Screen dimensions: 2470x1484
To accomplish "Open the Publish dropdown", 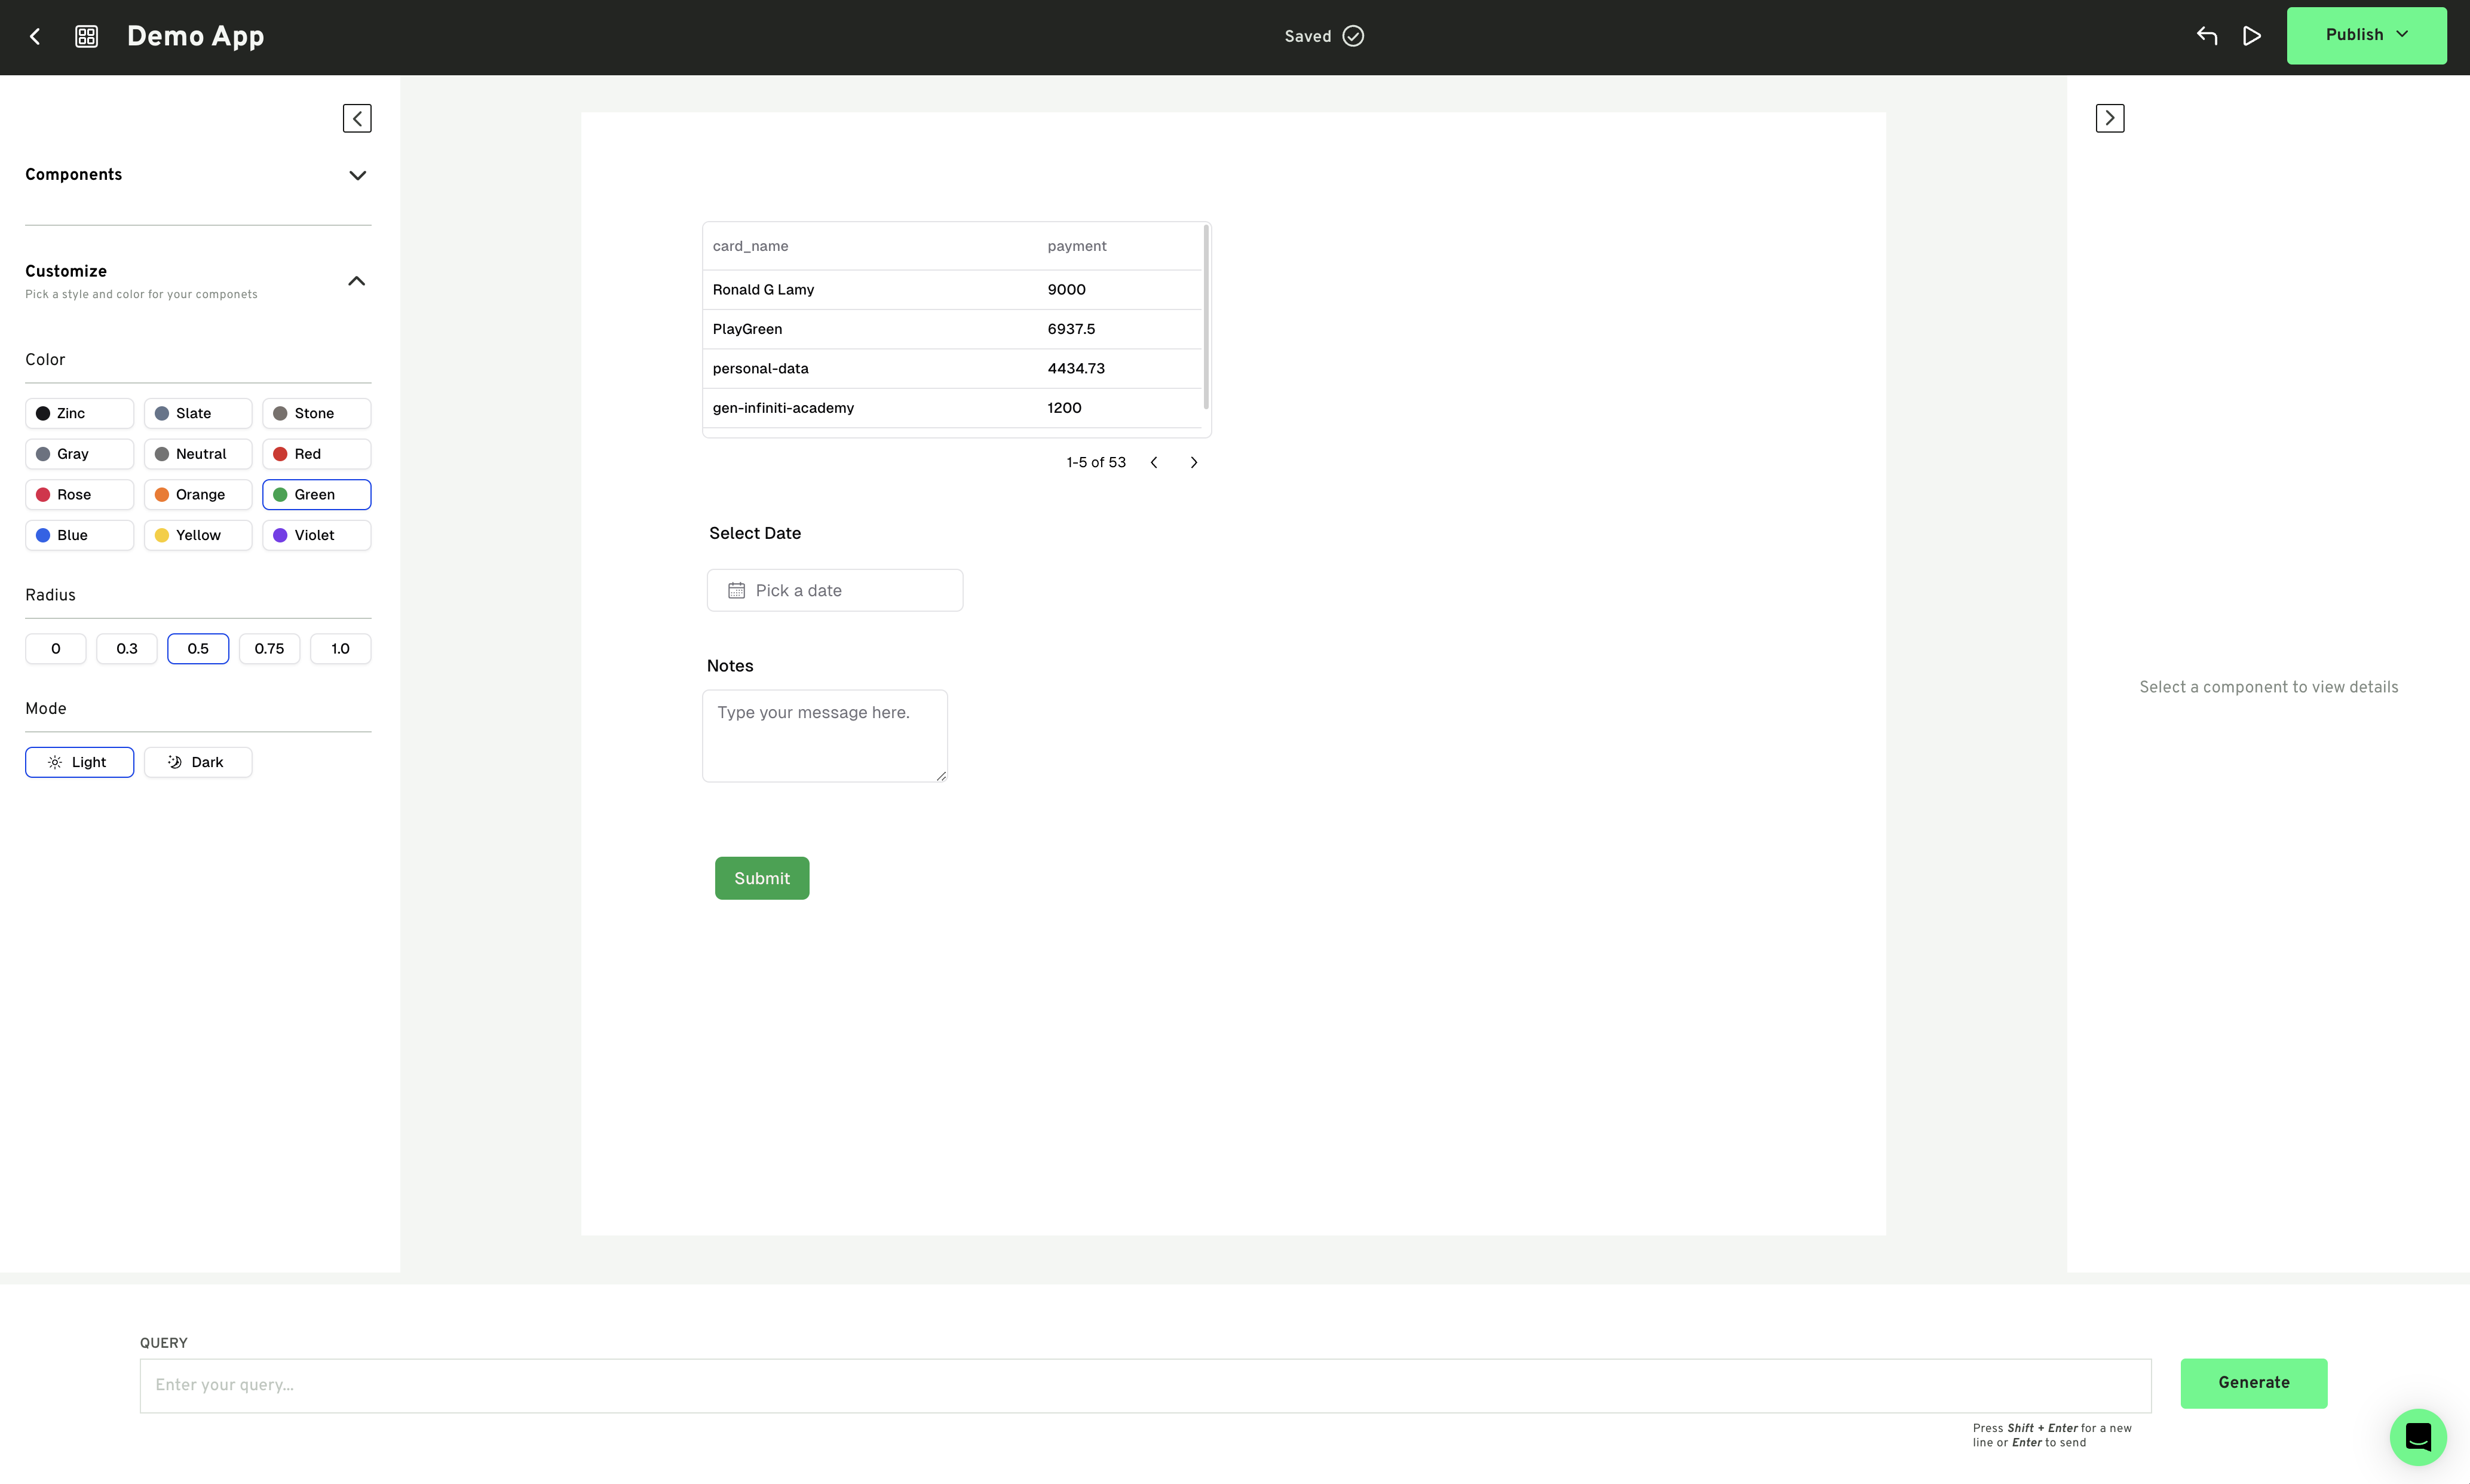I will pos(2366,35).
